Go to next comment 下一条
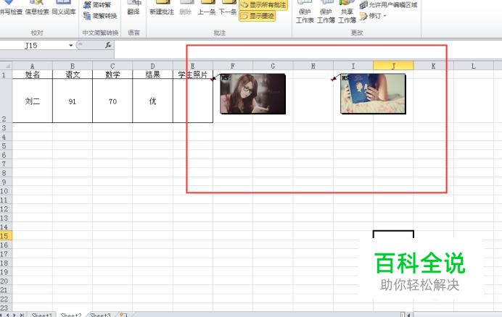The height and width of the screenshot is (317, 502). 228,8
